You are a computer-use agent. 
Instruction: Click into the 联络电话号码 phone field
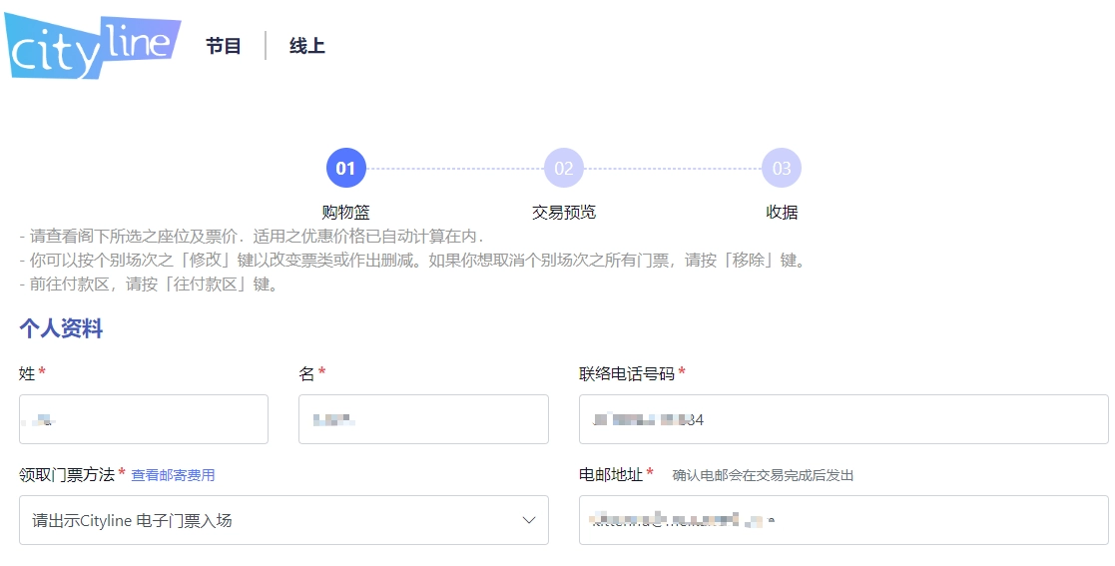842,419
